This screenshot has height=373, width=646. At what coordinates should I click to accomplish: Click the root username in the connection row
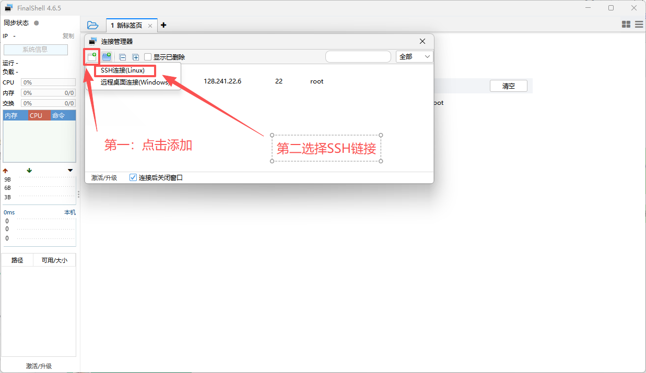tap(317, 81)
